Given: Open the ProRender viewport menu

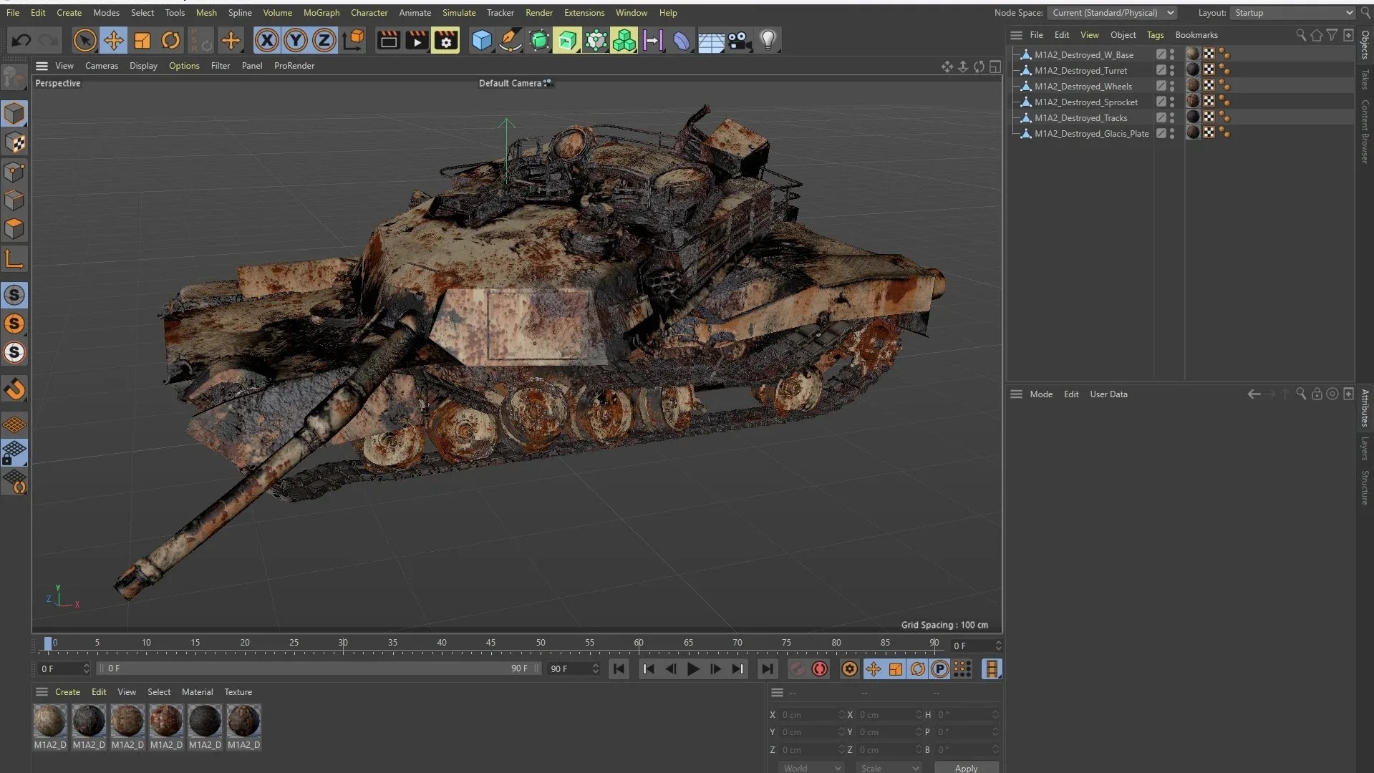Looking at the screenshot, I should point(294,66).
